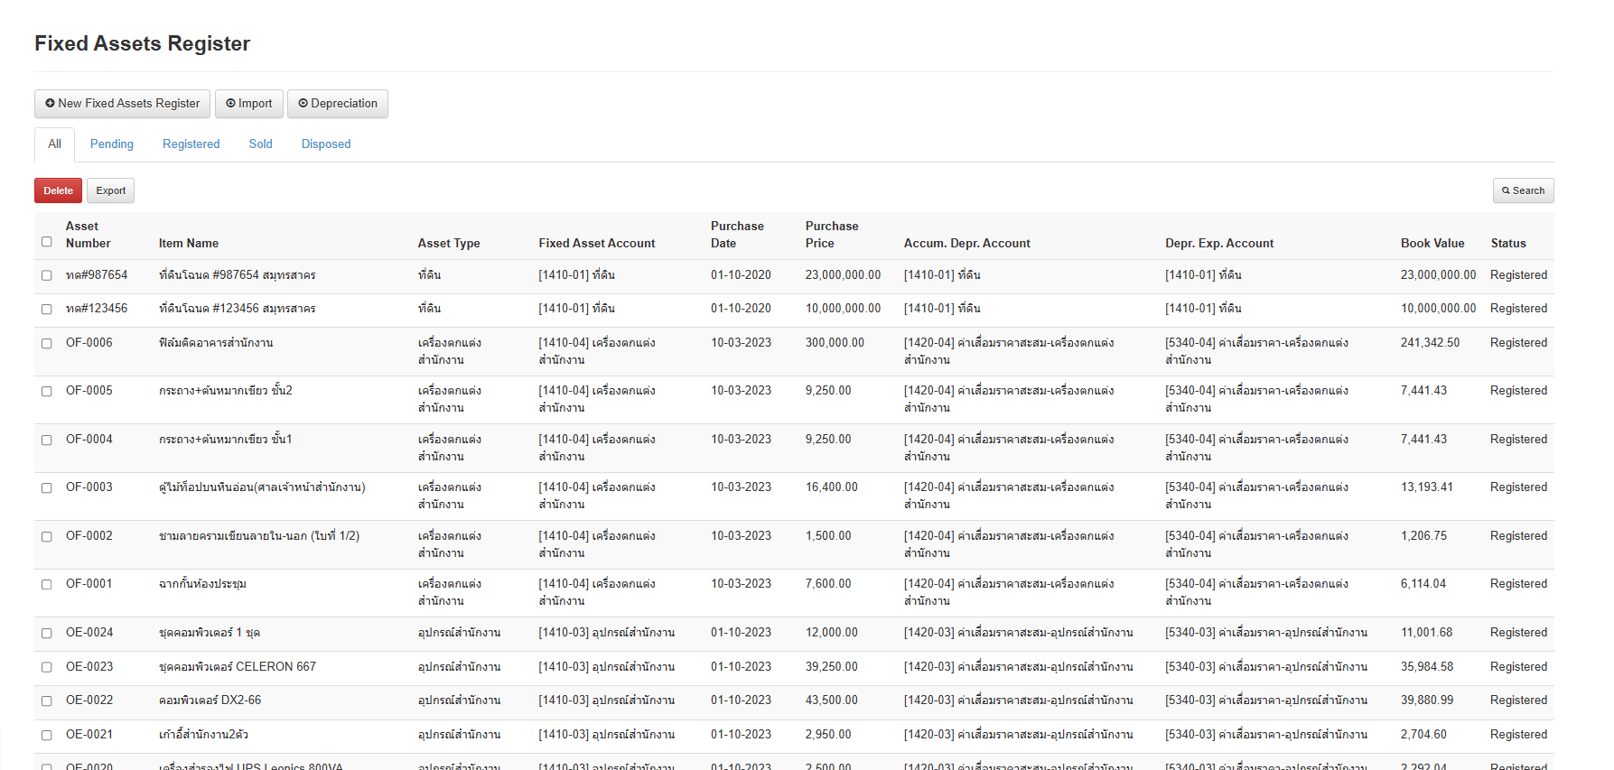The image size is (1614, 770).
Task: Click the New Fixed Assets Register button
Action: (x=122, y=104)
